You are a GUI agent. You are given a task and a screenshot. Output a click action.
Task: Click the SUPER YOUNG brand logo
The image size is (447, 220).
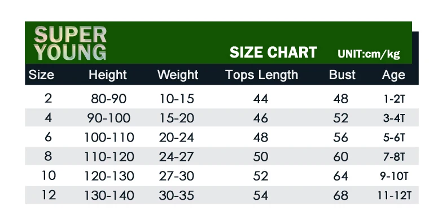pos(70,43)
